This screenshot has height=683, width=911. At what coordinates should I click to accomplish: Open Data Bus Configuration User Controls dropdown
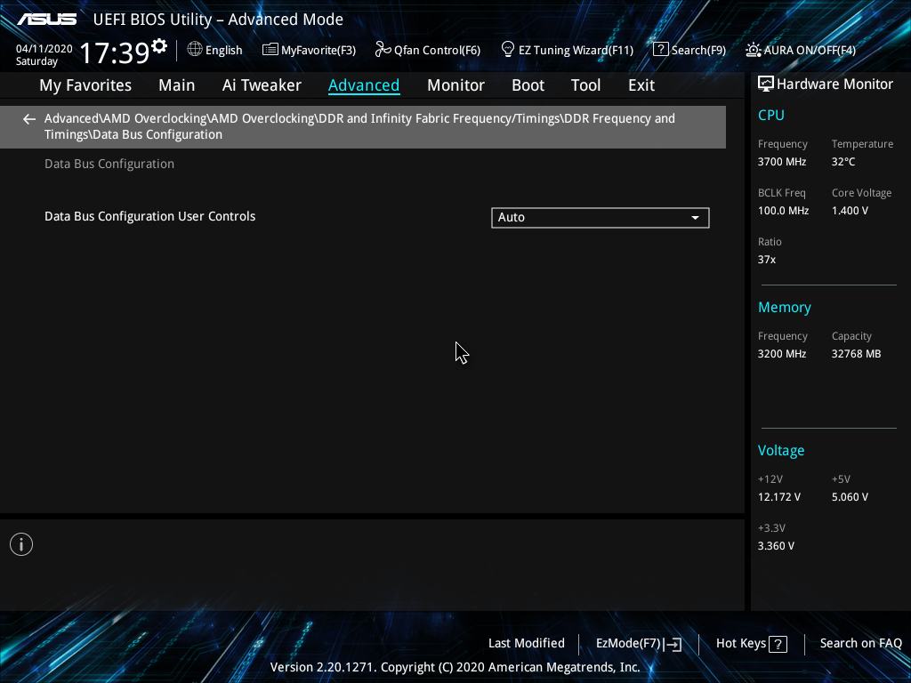click(x=601, y=218)
